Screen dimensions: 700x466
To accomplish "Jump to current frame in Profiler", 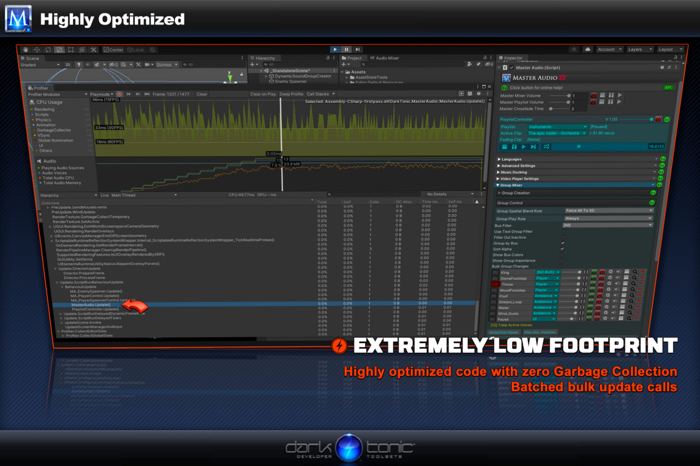I will pos(147,94).
